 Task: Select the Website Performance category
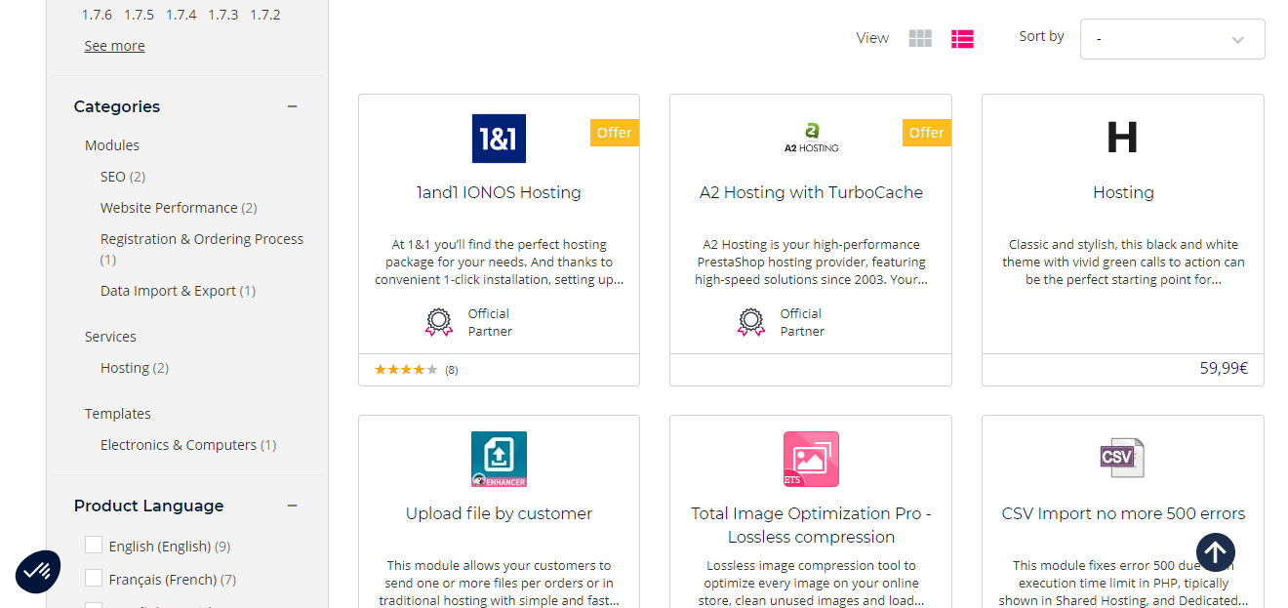click(179, 208)
